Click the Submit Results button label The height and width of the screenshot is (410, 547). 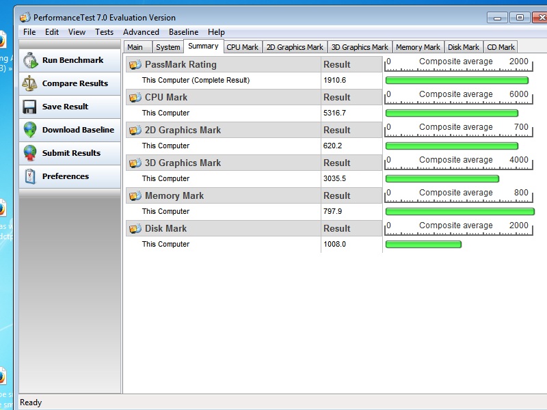(71, 153)
